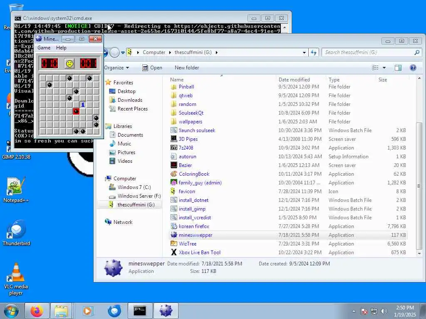This screenshot has height=319, width=426.
Task: Toggle the preview pane icon
Action: click(x=398, y=68)
